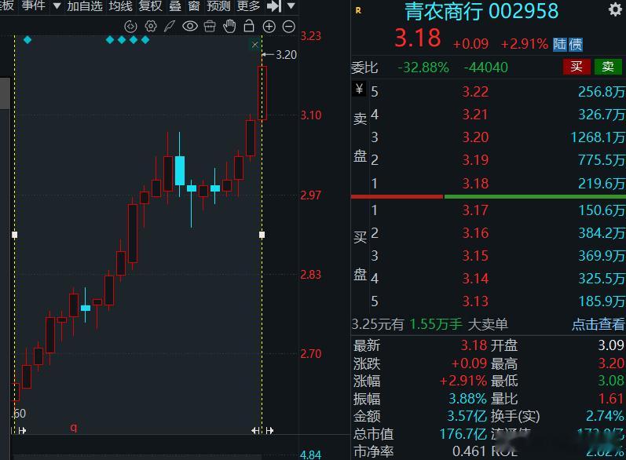Open the 复权 menu
Screen dimensions: 626x460
[x=151, y=5]
